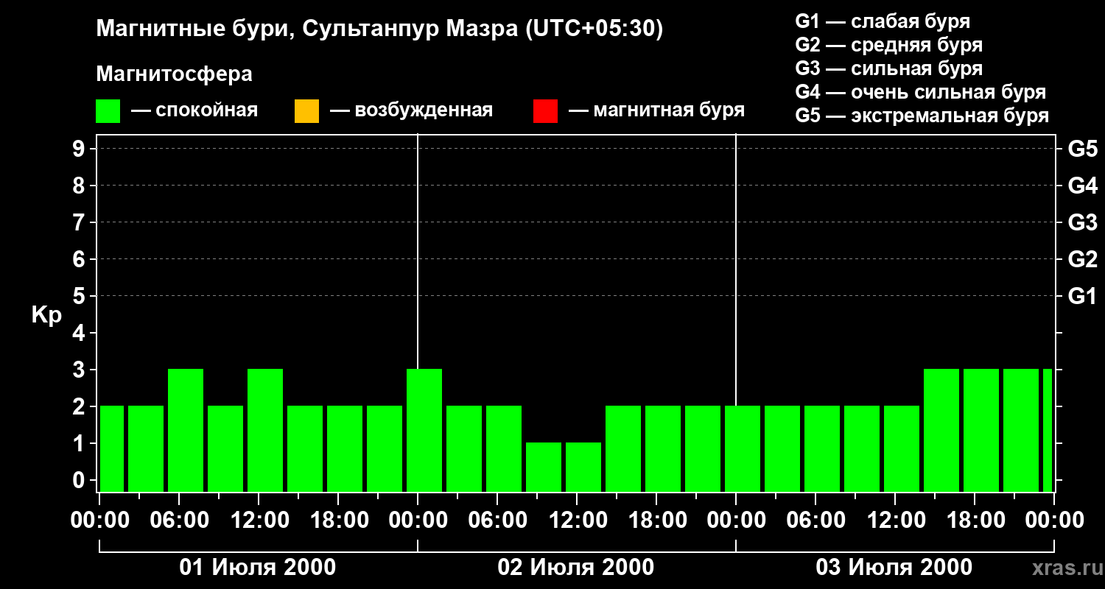Click the 'G1 — слабая буря' legend line
Viewport: 1105px width, 589px height.
click(x=883, y=21)
